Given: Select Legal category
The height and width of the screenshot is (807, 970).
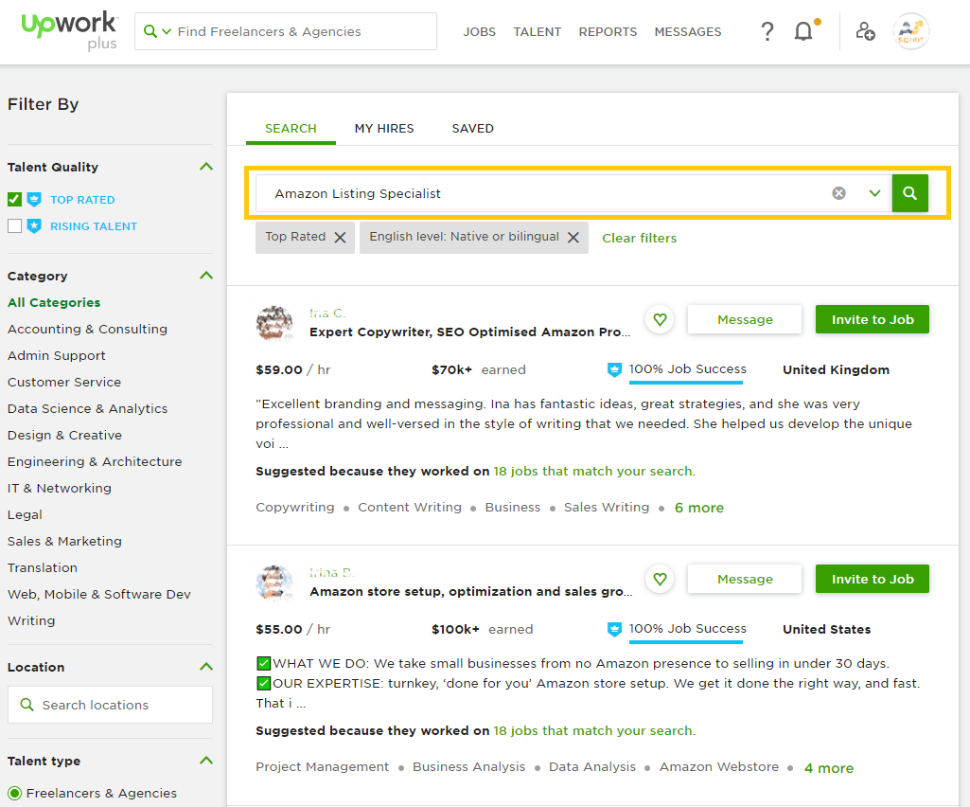Looking at the screenshot, I should (x=25, y=514).
